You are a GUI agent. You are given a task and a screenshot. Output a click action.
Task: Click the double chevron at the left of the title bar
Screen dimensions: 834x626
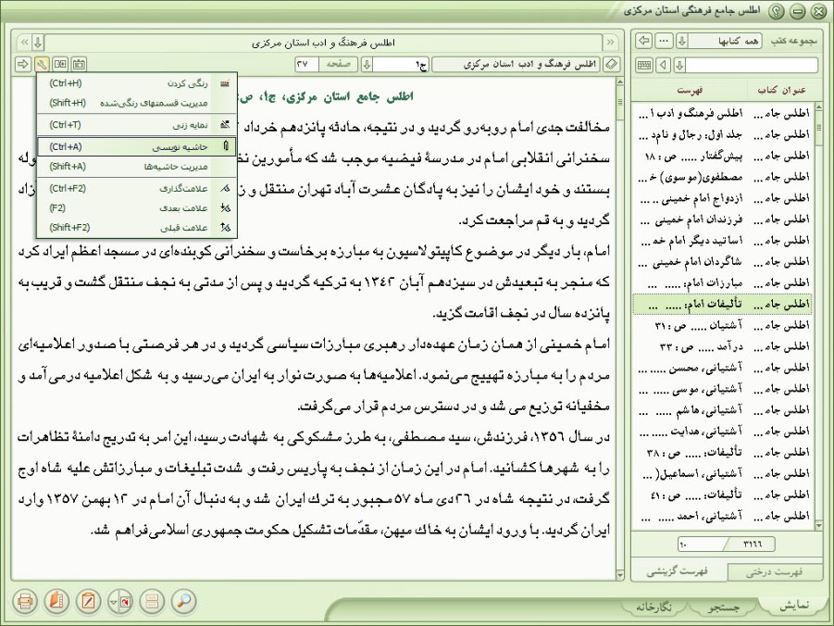click(x=23, y=42)
